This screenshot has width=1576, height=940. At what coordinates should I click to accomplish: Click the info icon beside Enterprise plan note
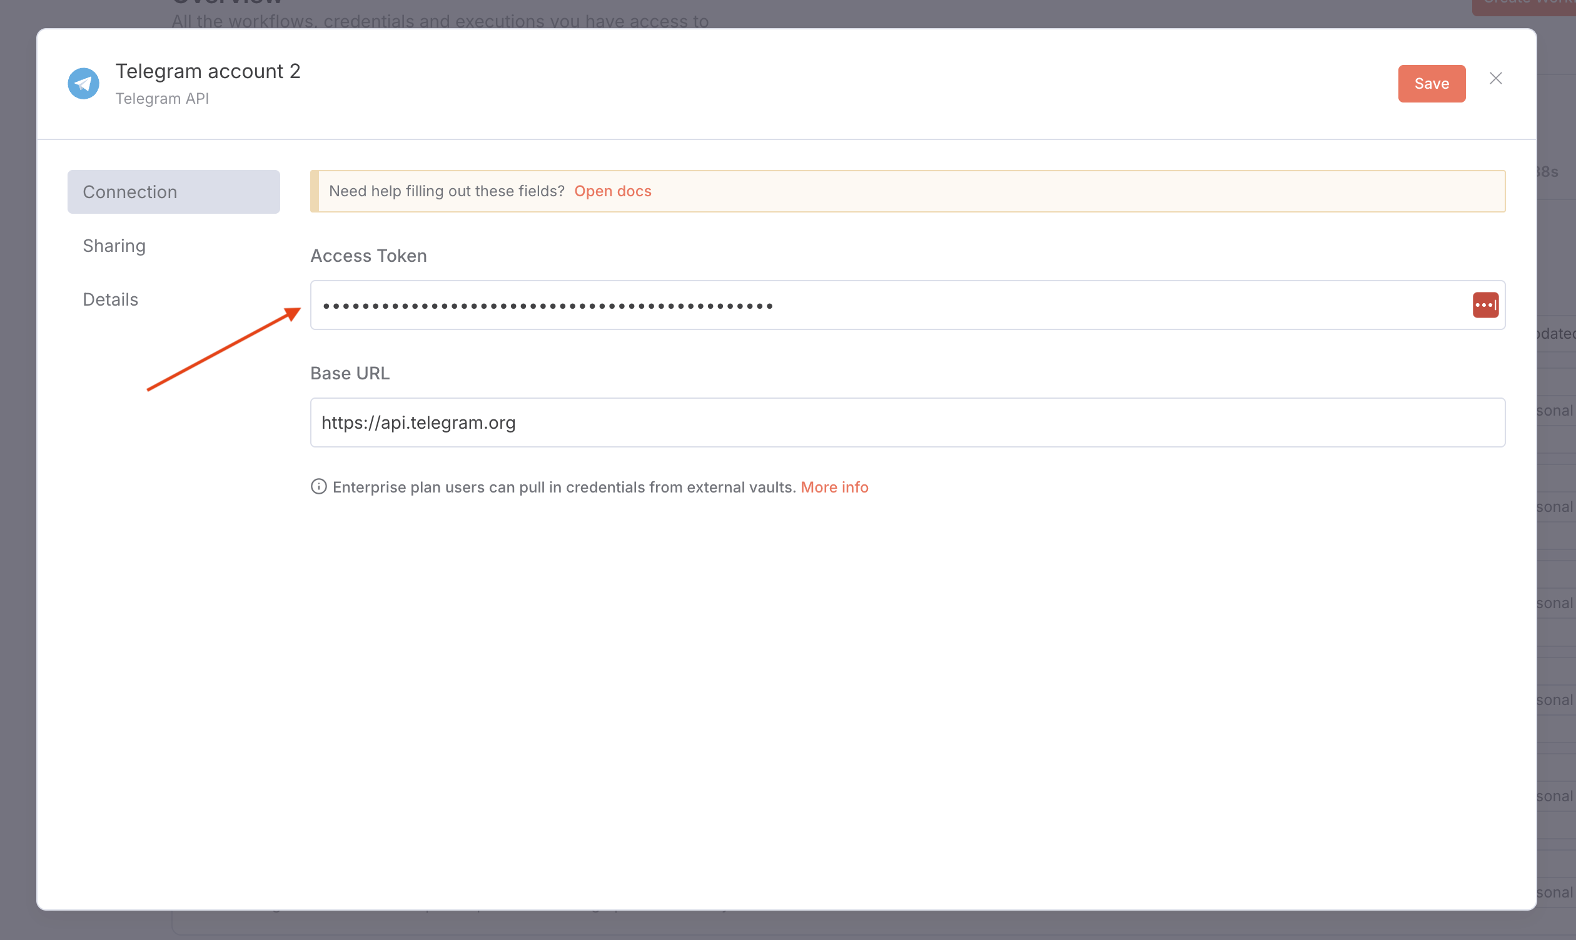319,486
